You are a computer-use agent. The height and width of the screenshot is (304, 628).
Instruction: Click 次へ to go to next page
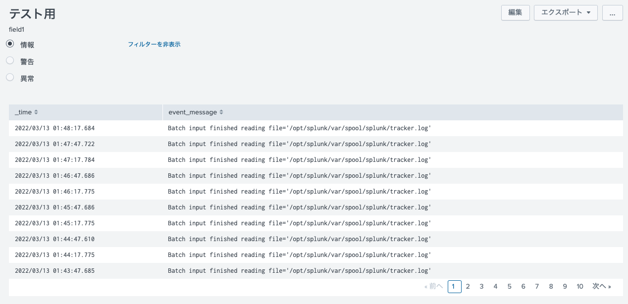tap(601, 286)
